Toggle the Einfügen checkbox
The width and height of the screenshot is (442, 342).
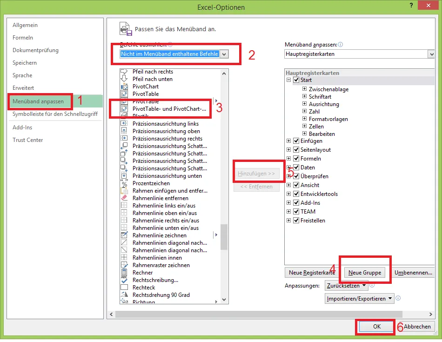tap(296, 141)
